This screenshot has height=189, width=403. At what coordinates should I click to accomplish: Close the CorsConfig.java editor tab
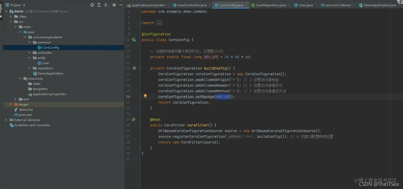pyautogui.click(x=246, y=5)
